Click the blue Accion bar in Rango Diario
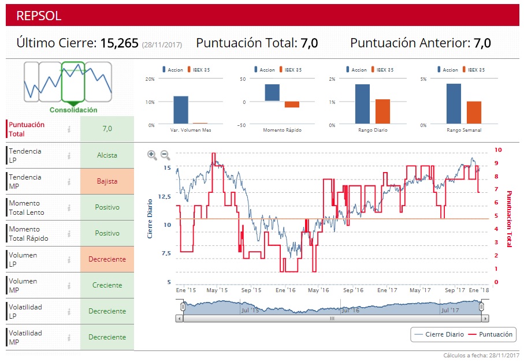The image size is (524, 362). [x=363, y=104]
